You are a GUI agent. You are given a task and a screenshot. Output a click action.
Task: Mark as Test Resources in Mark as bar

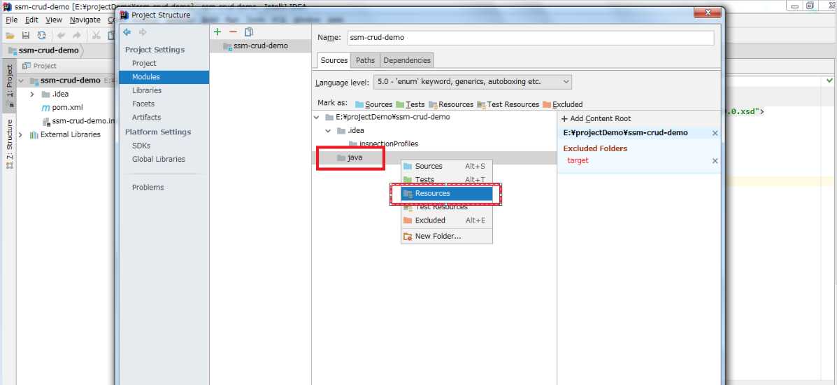508,104
